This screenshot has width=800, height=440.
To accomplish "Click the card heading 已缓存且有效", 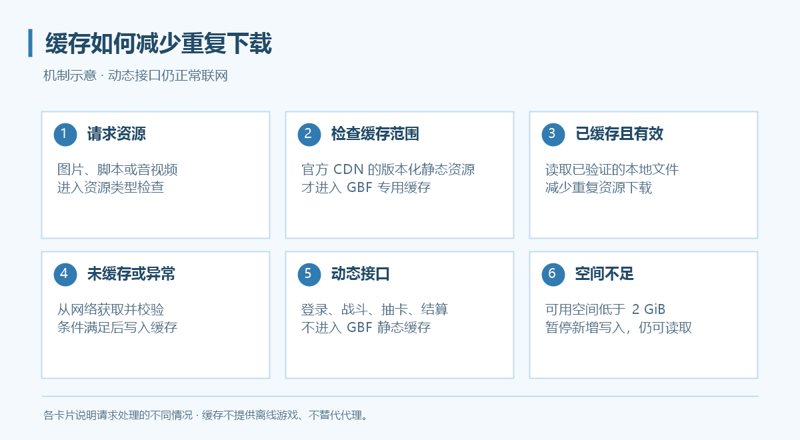I will point(619,134).
